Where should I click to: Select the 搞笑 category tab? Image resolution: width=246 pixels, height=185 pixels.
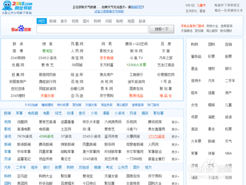tap(145, 113)
